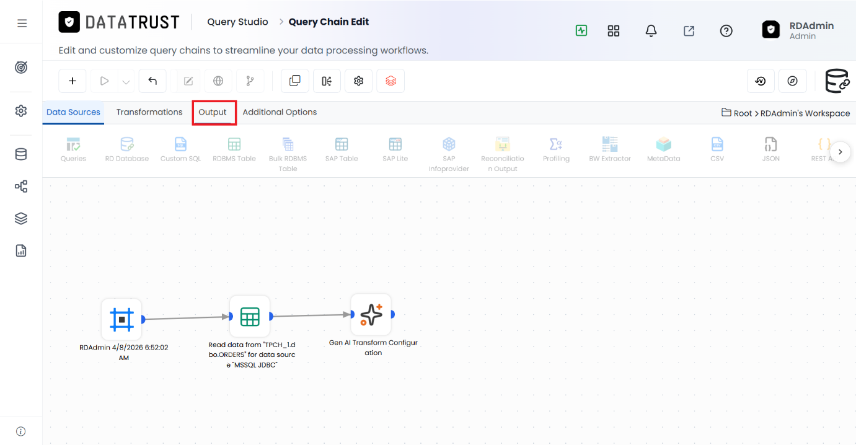
Task: Click the start node output connector dot
Action: 143,319
